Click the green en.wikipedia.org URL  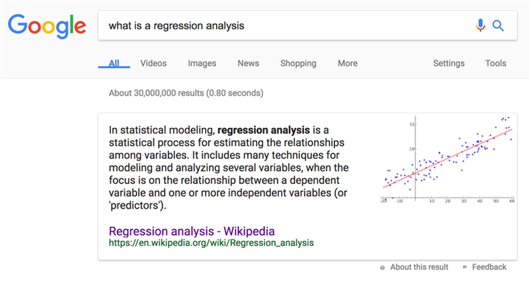[x=211, y=243]
